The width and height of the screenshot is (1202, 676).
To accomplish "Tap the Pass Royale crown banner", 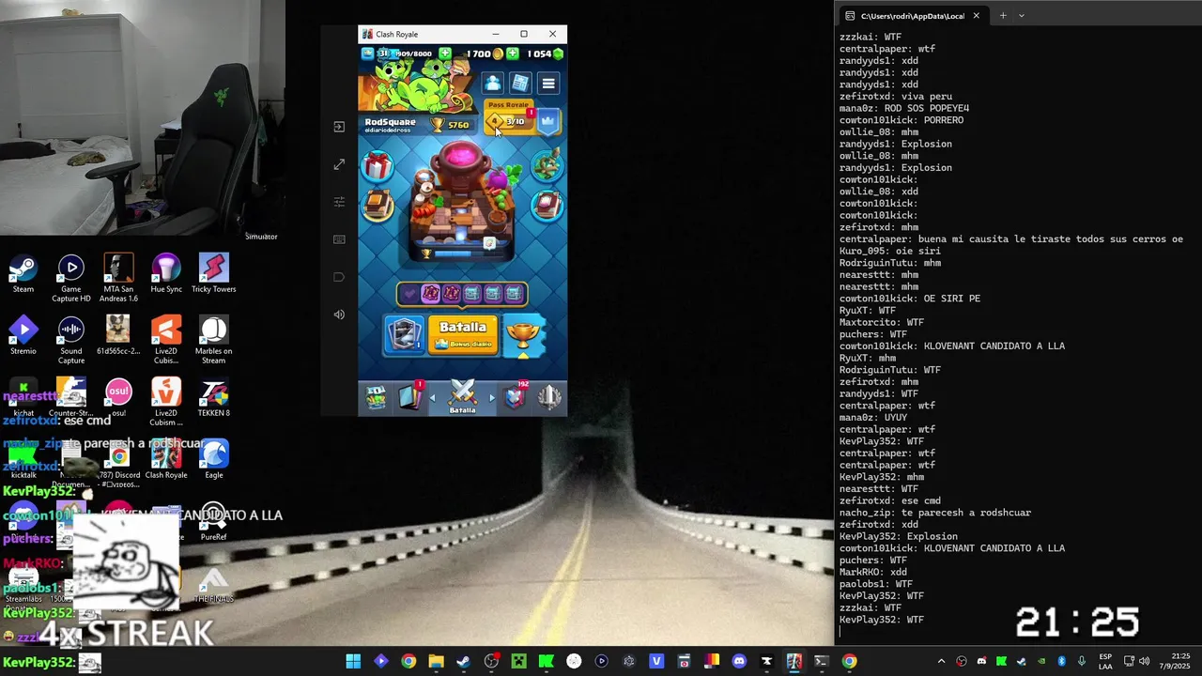I will pyautogui.click(x=548, y=120).
